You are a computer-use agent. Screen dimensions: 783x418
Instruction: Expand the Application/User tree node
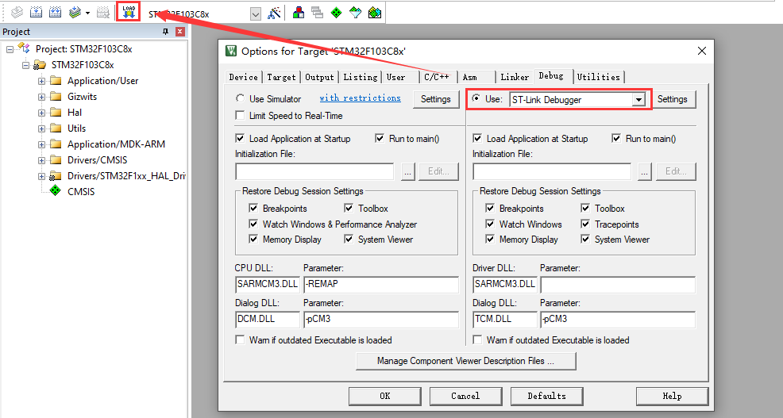coord(41,81)
